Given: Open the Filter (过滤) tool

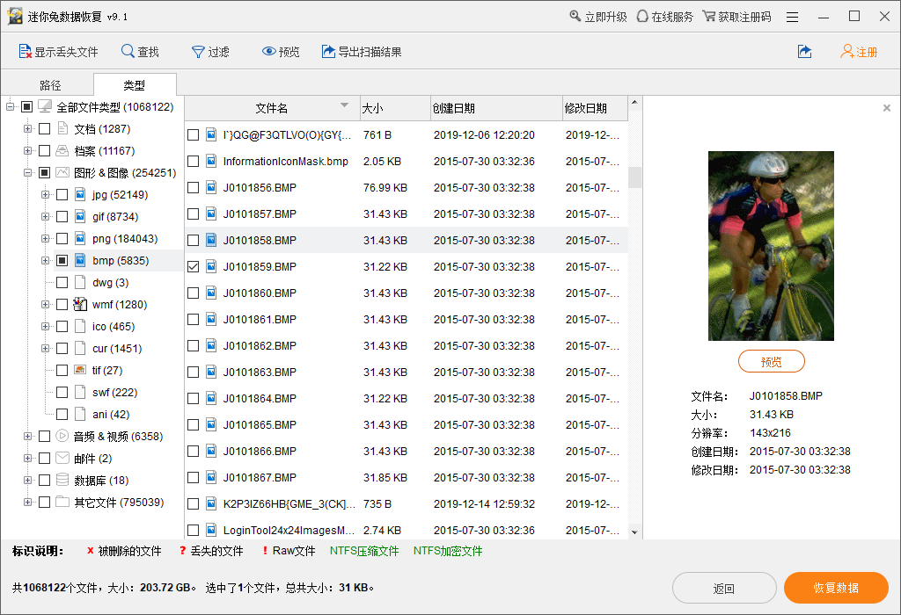Looking at the screenshot, I should tap(210, 52).
